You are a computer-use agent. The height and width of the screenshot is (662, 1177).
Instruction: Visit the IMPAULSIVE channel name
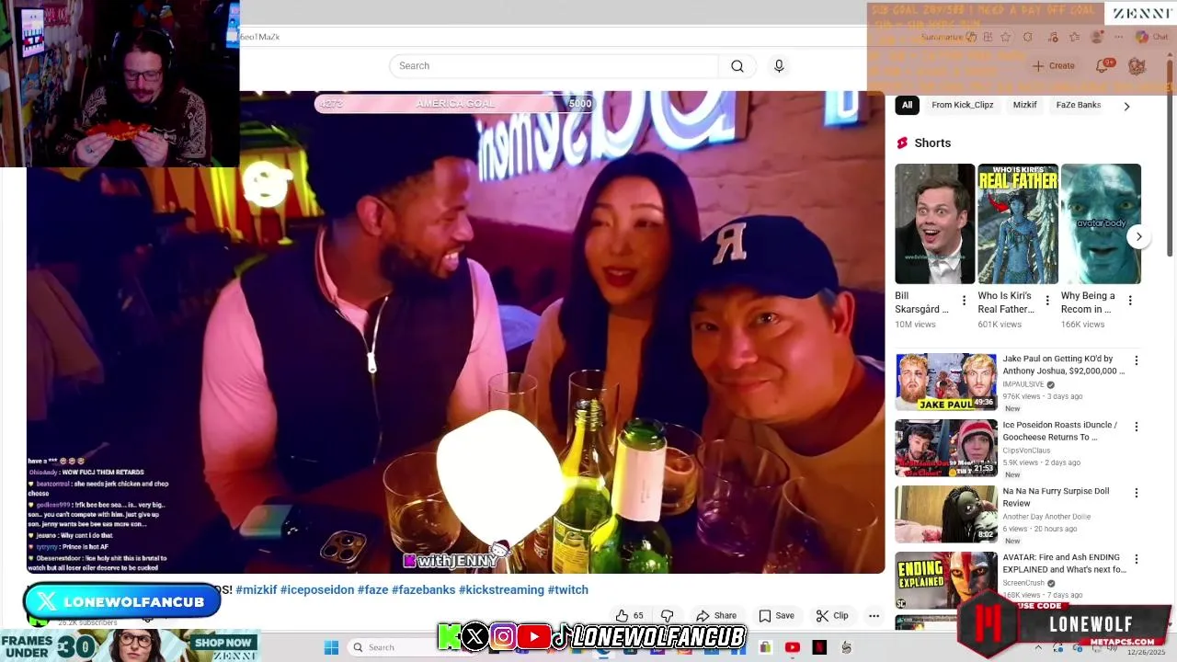point(1023,385)
